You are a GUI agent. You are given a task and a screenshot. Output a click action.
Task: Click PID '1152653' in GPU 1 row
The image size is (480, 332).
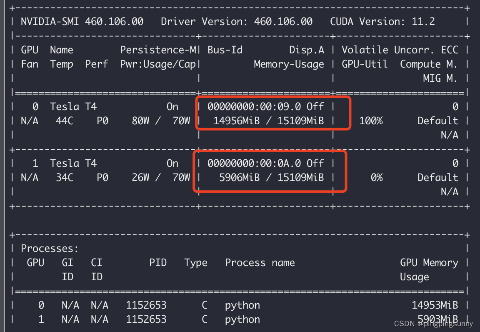point(146,319)
